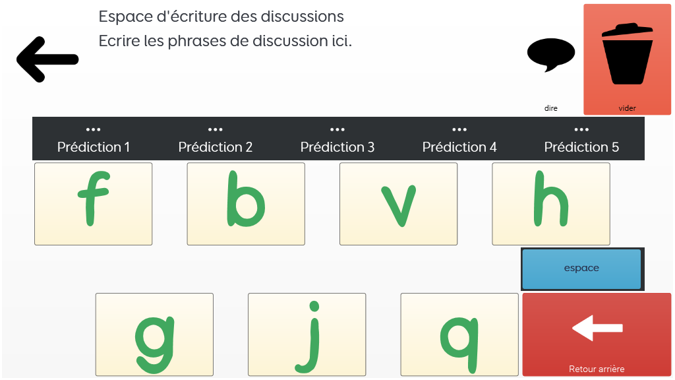Select the letter q key

point(459,334)
